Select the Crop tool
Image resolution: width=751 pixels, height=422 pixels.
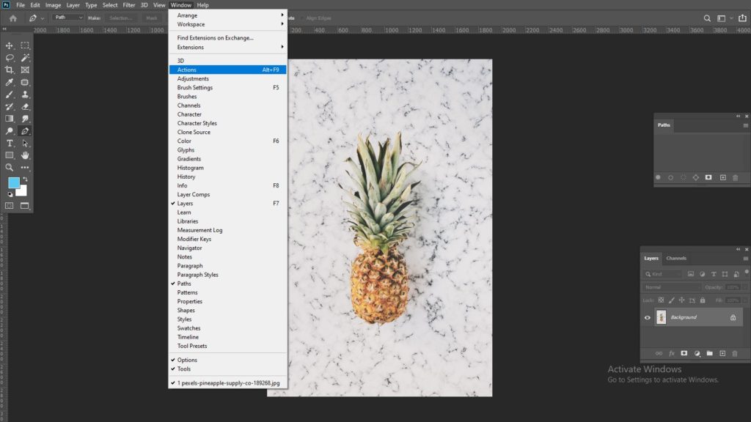pyautogui.click(x=9, y=70)
